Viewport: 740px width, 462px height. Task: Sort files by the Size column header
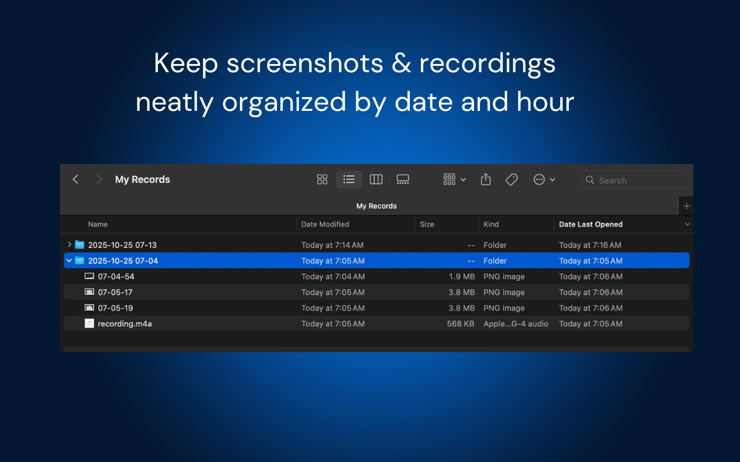[427, 224]
